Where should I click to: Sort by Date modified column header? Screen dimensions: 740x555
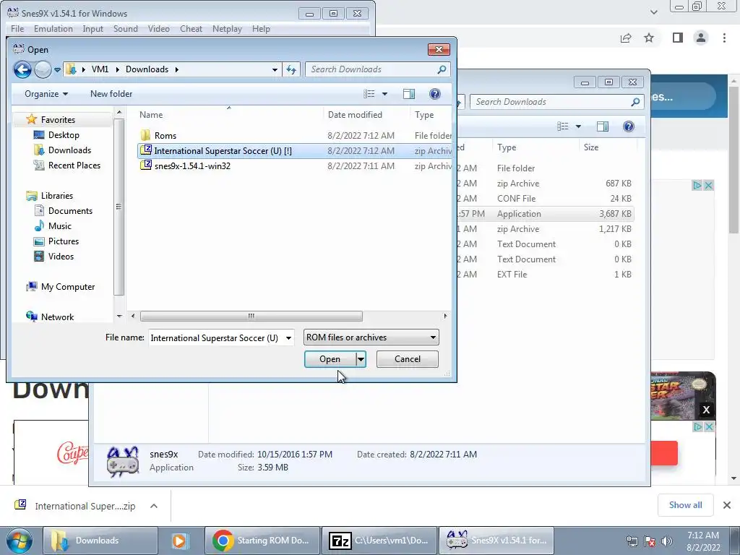(x=355, y=115)
